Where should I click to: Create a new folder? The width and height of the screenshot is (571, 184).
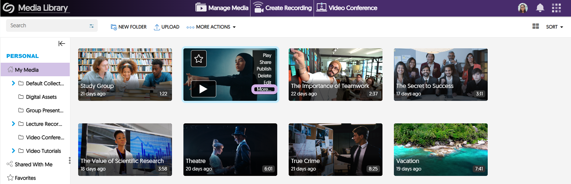tap(129, 27)
